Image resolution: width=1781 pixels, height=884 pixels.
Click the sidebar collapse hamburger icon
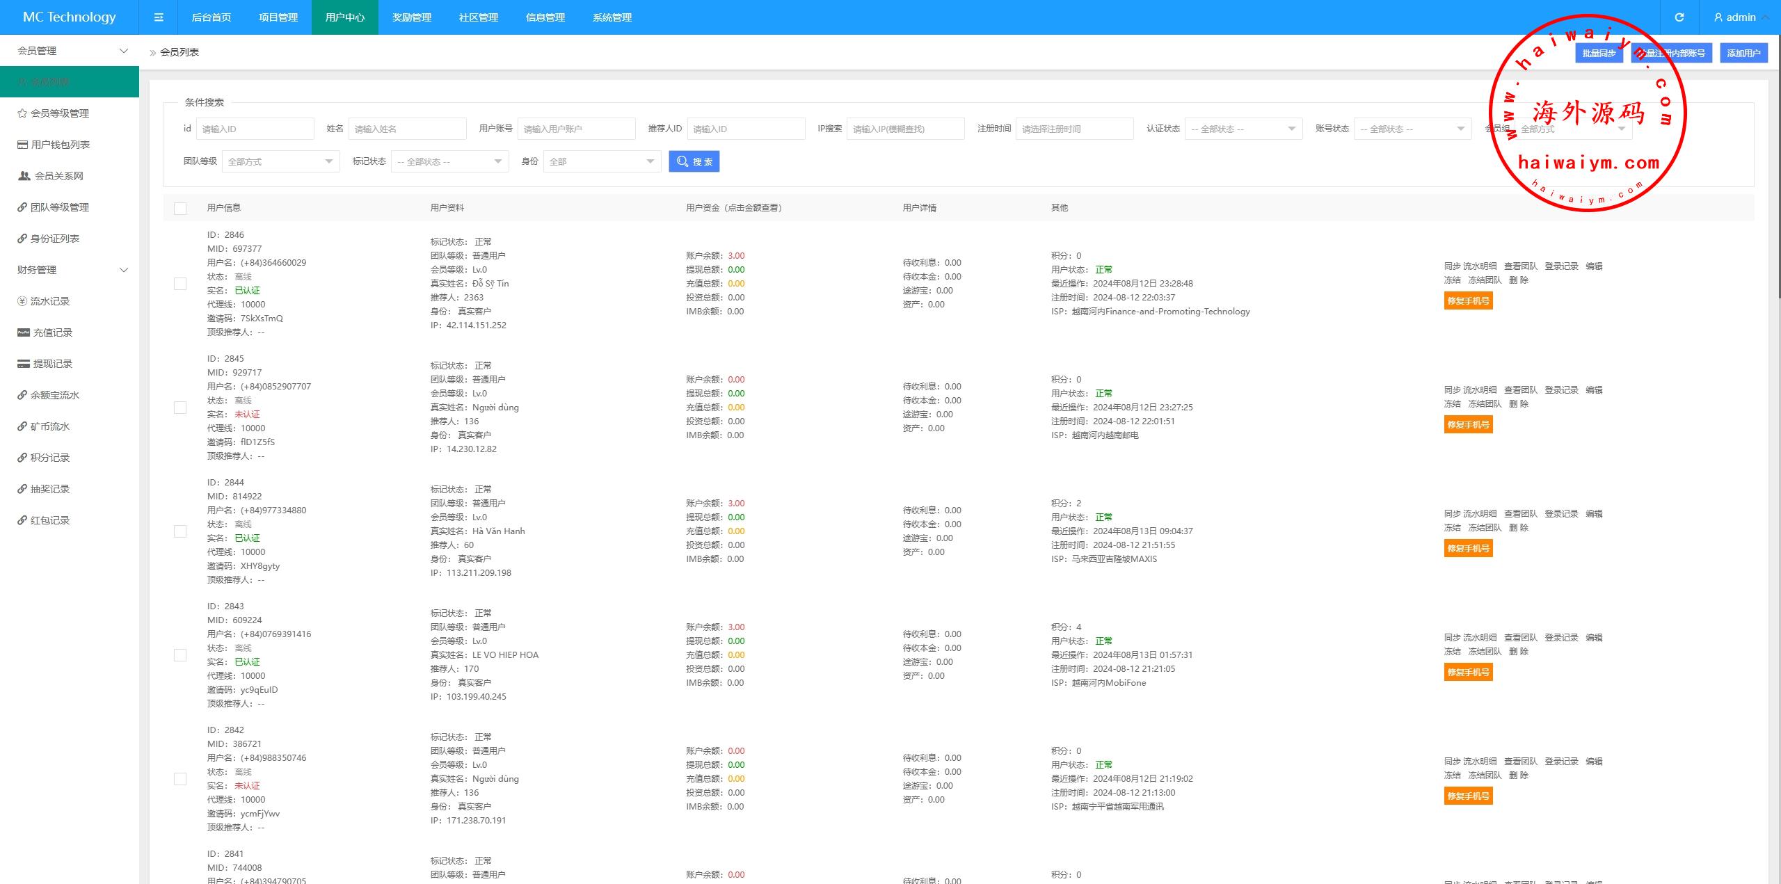[159, 17]
